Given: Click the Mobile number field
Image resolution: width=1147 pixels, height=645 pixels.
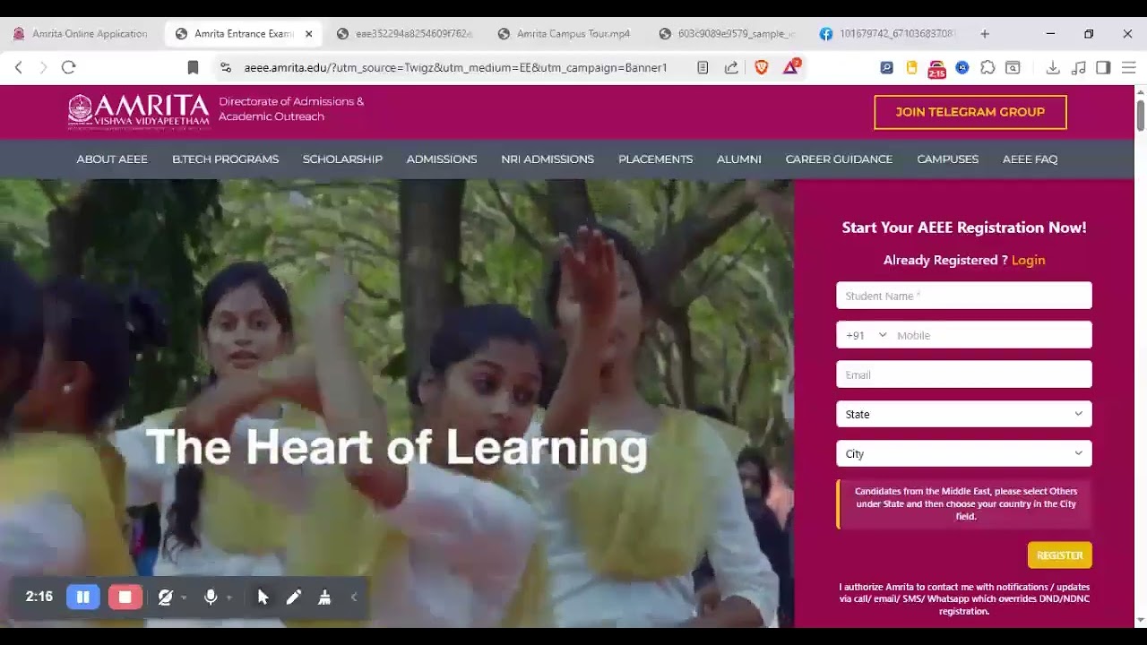Looking at the screenshot, I should coord(992,335).
